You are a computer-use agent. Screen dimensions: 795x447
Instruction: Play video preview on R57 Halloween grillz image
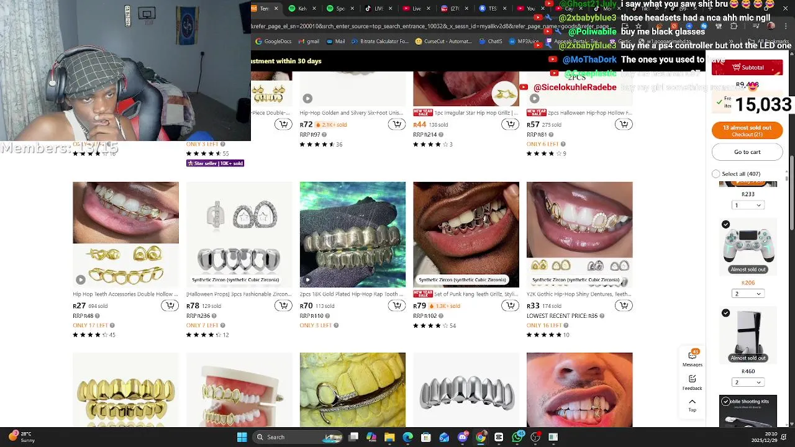pos(535,98)
